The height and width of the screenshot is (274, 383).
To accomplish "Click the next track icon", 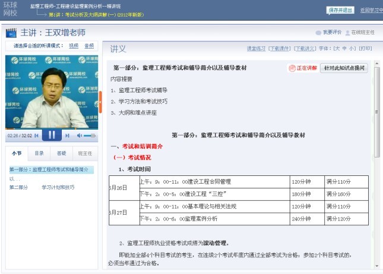I will (68, 136).
